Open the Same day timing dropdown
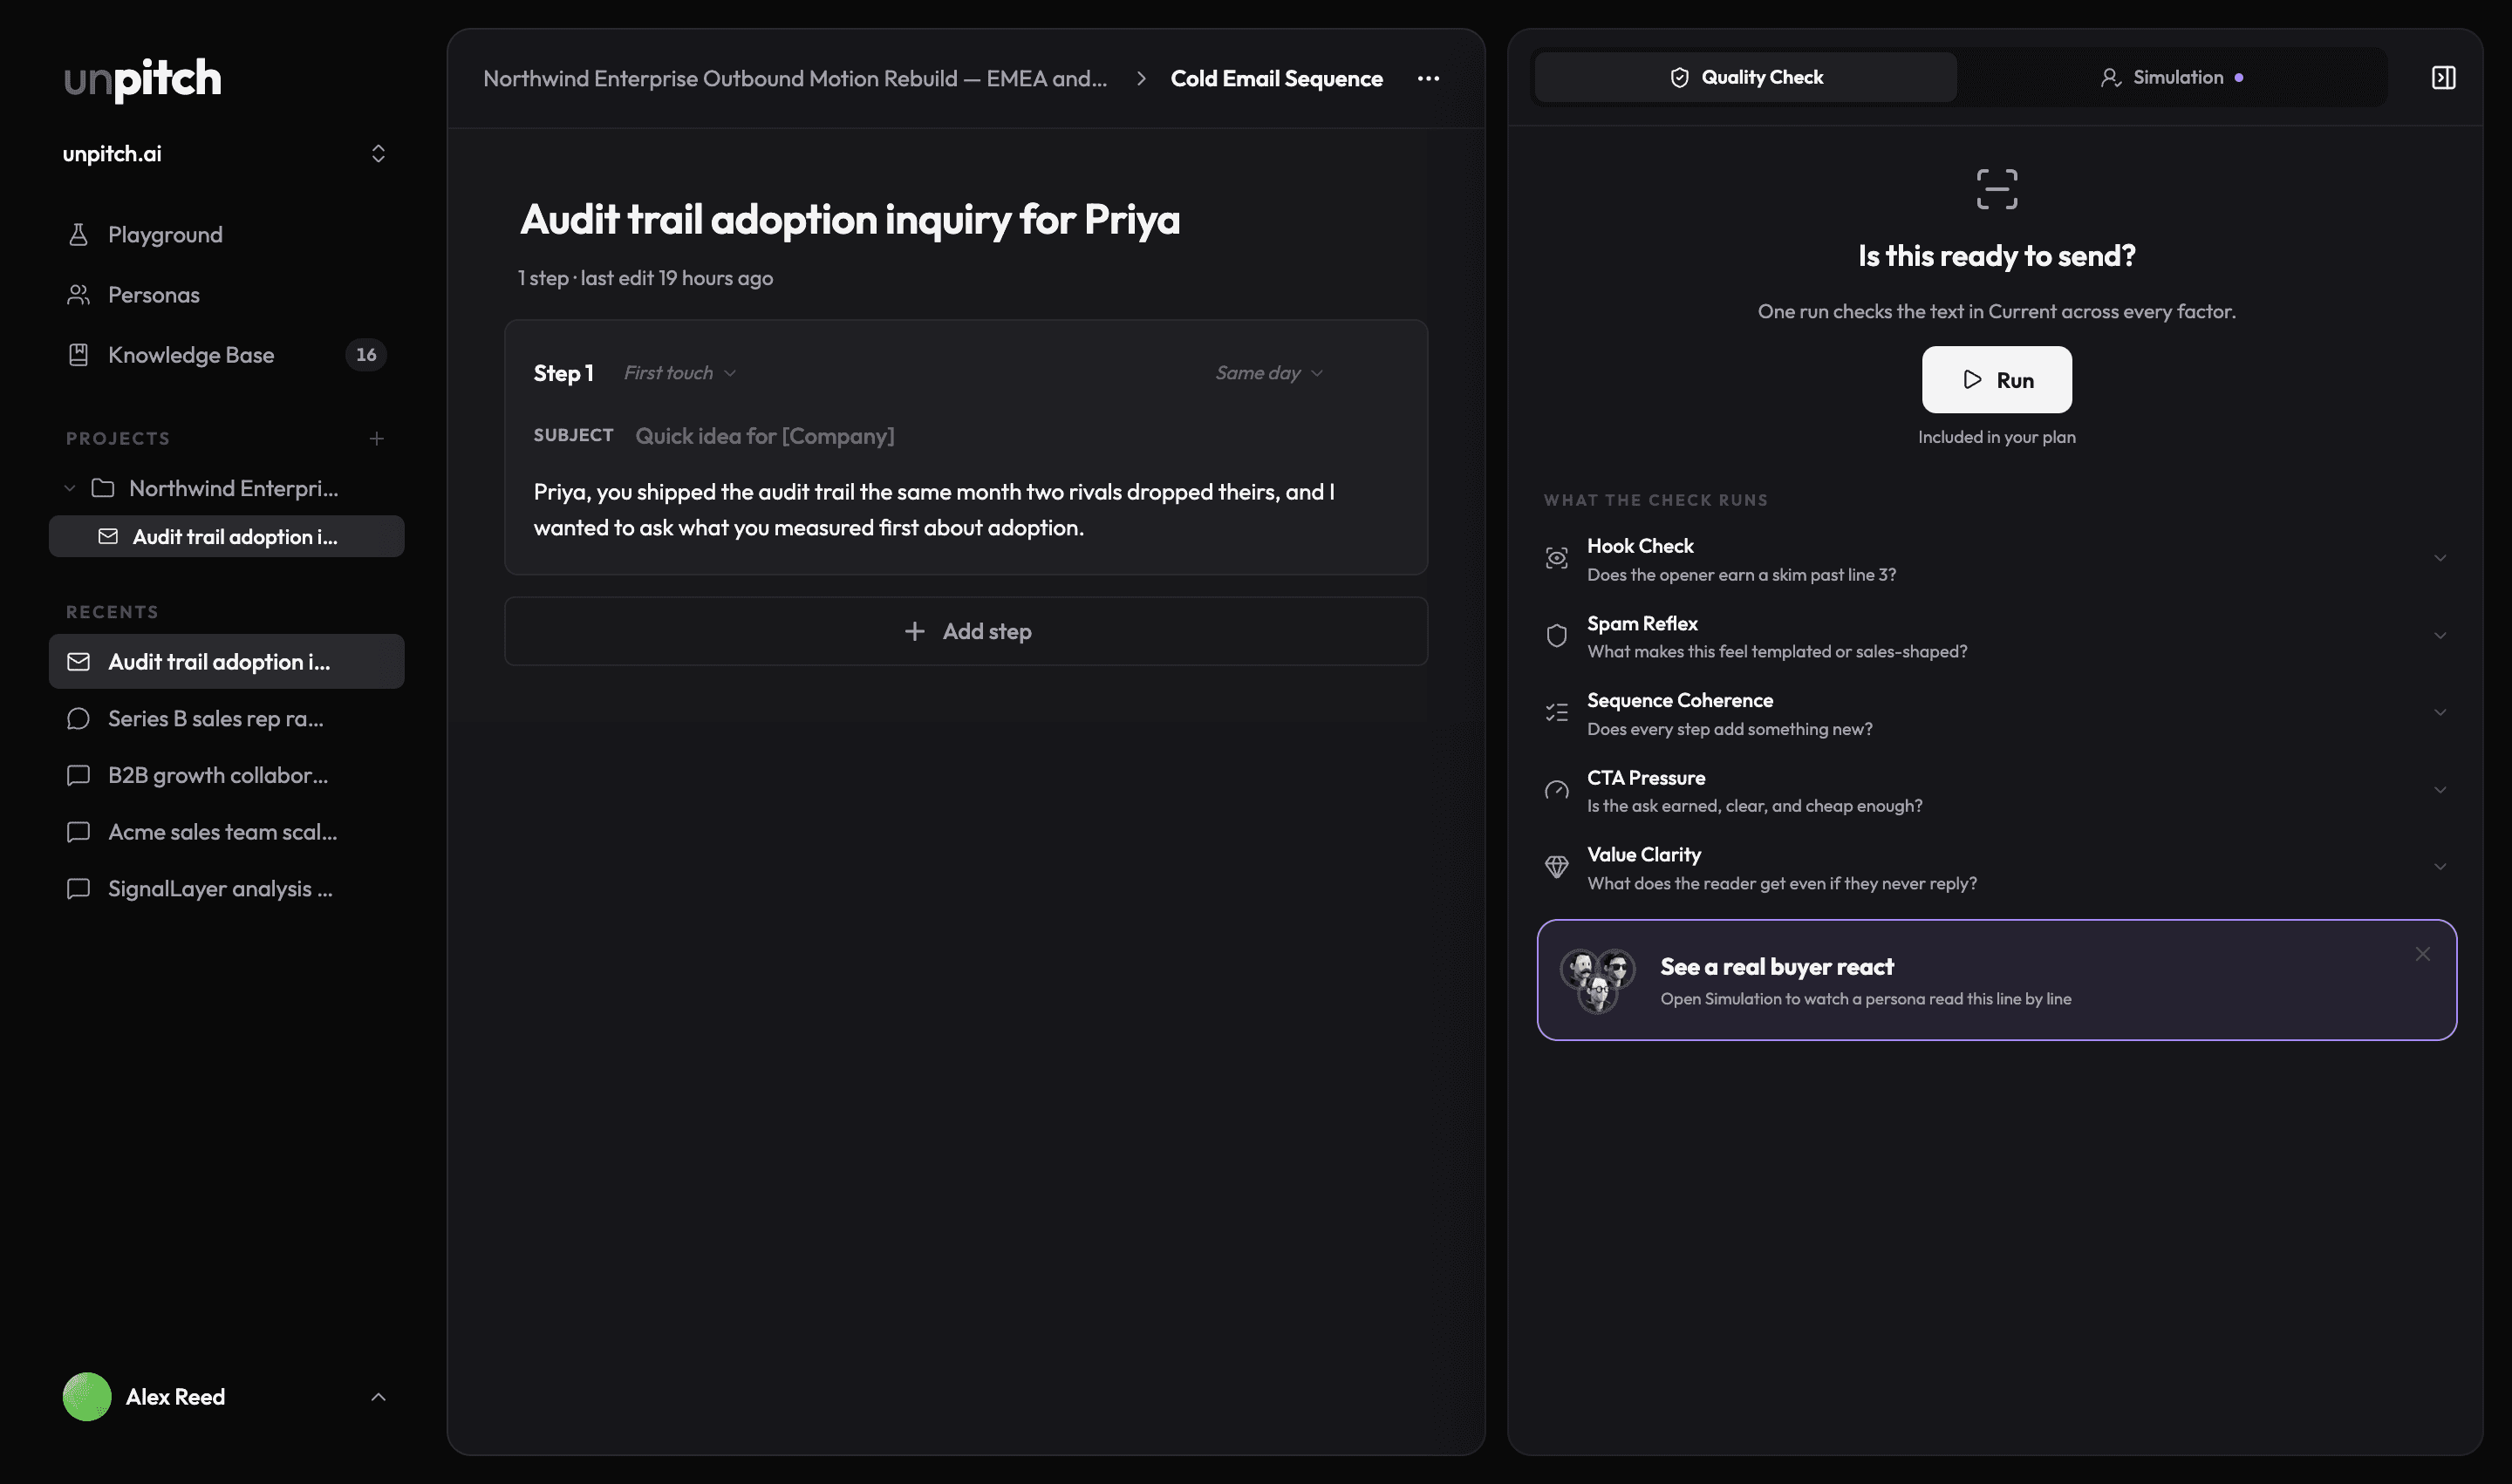Viewport: 2512px width, 1484px height. coord(1269,373)
